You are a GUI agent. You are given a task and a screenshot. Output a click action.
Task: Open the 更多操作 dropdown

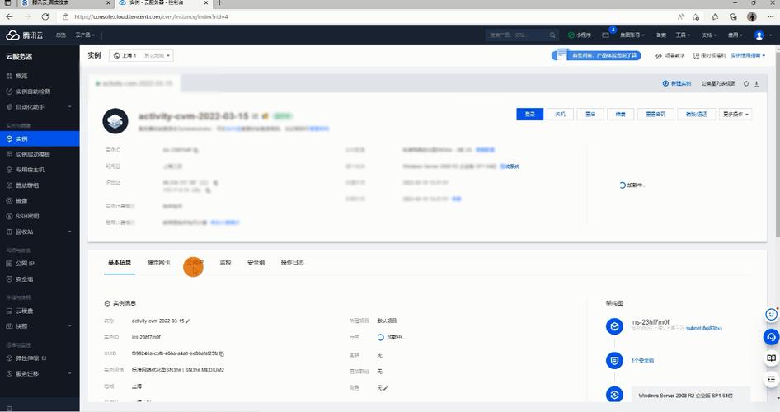(735, 115)
